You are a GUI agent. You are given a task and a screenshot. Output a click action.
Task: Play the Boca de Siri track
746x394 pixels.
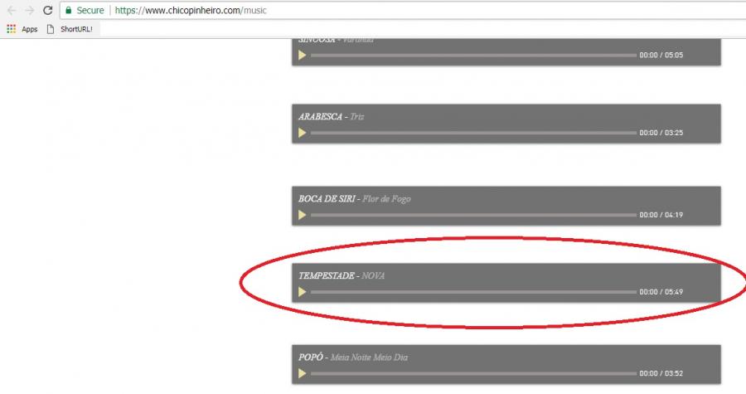coord(302,215)
